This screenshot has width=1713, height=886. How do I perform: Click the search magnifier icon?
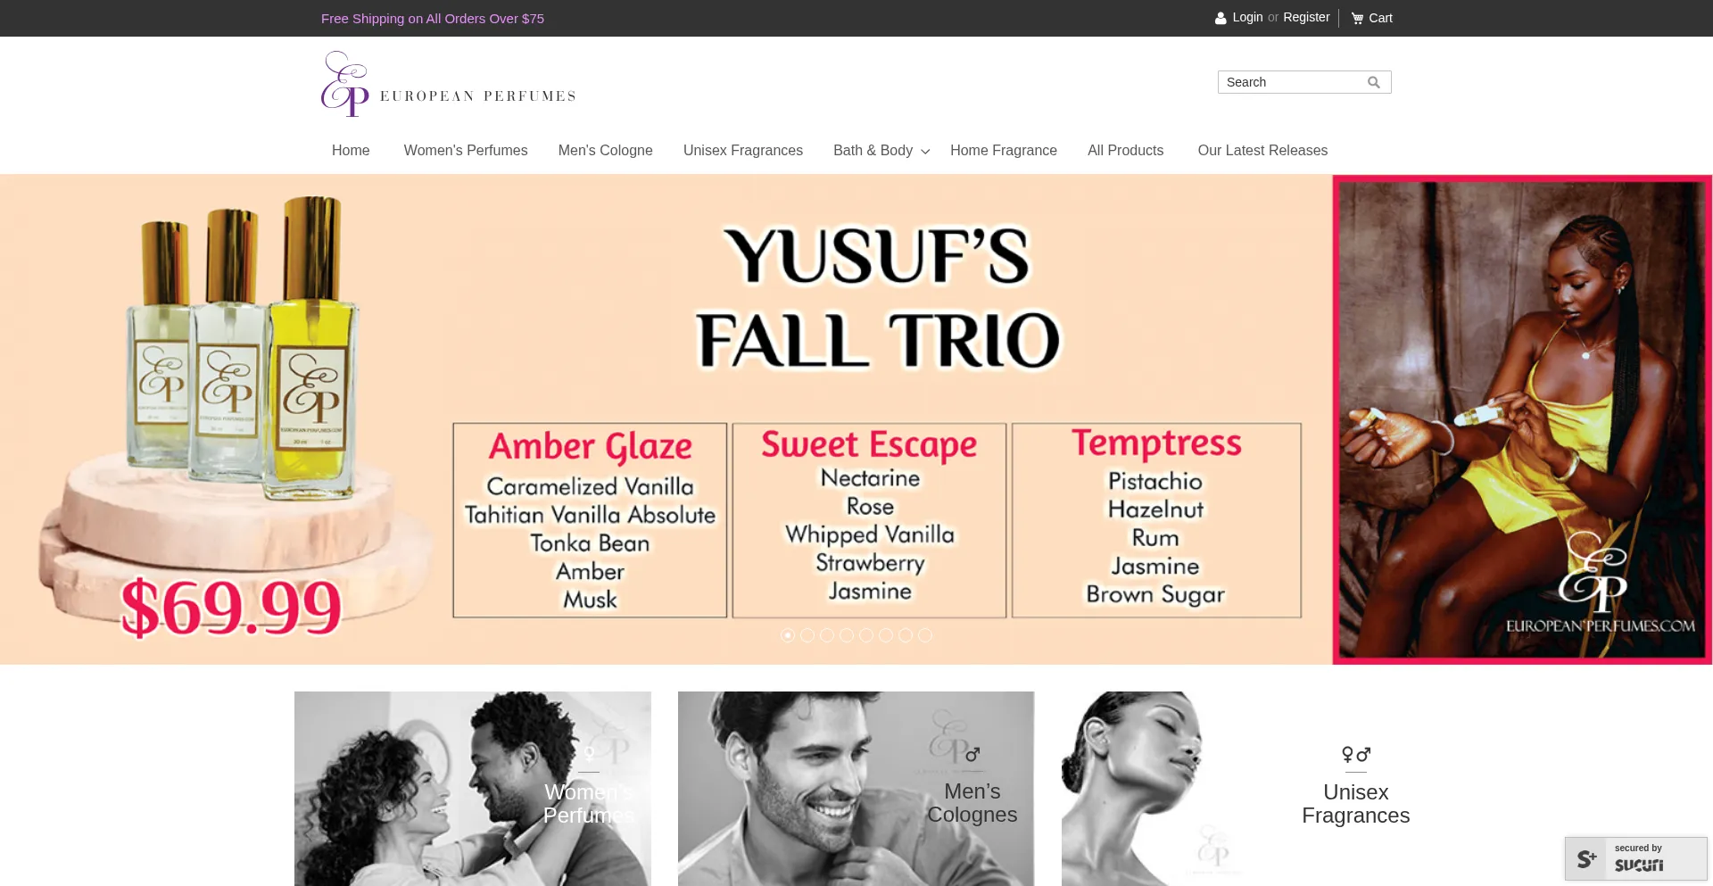(1374, 82)
